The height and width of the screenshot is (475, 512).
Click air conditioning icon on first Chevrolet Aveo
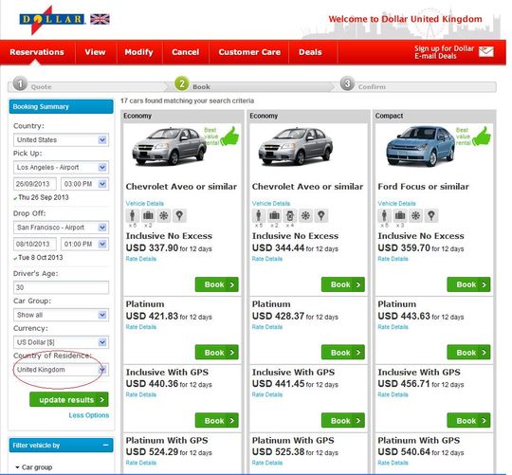(164, 216)
